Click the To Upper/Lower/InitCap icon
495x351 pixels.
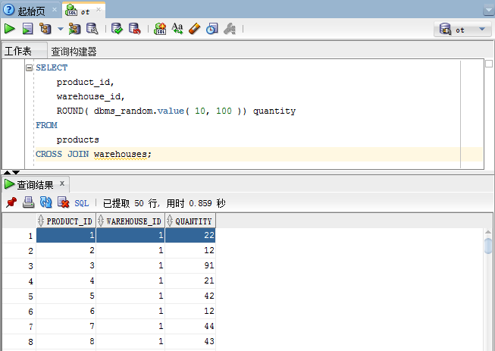tap(177, 29)
